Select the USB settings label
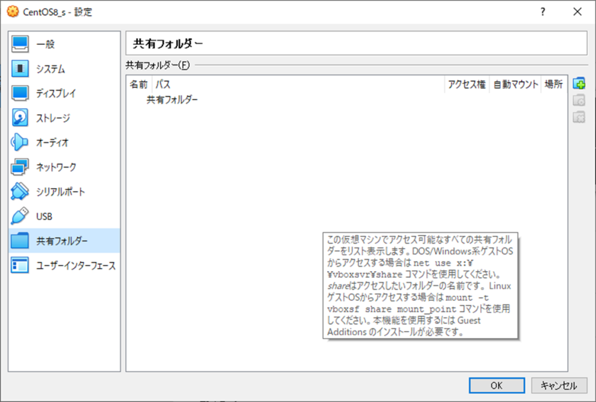Screen dimensions: 596x402 [x=44, y=216]
